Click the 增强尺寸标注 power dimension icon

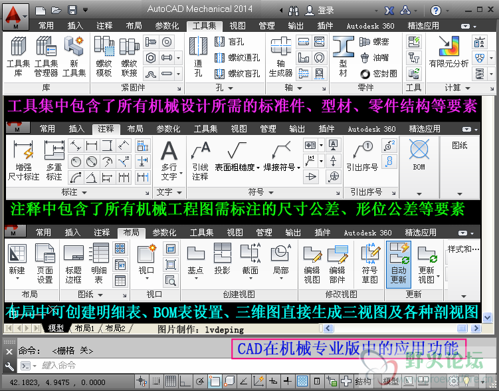(x=23, y=160)
